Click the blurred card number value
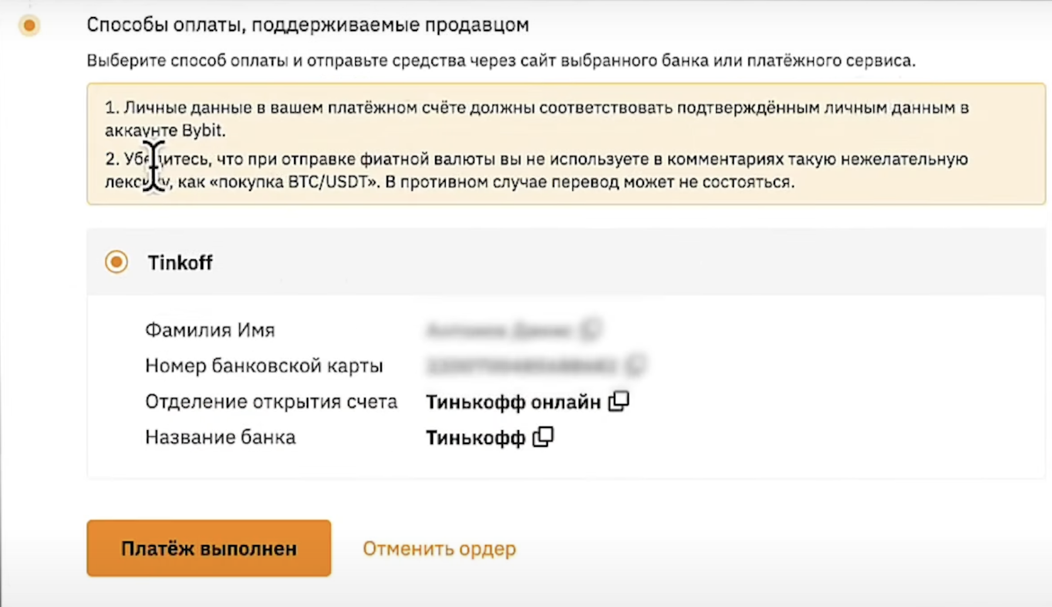 point(521,366)
